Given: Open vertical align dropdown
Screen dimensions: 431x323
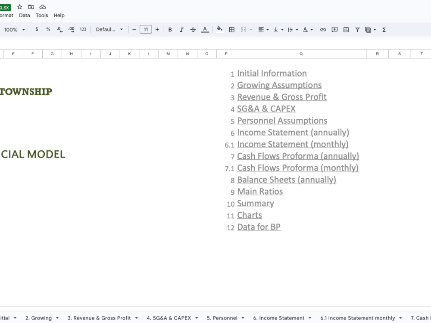Looking at the screenshot, I should pyautogui.click(x=278, y=30).
